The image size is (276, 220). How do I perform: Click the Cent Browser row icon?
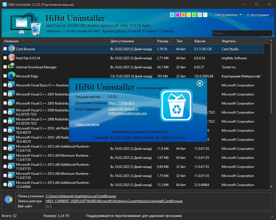click(x=12, y=48)
